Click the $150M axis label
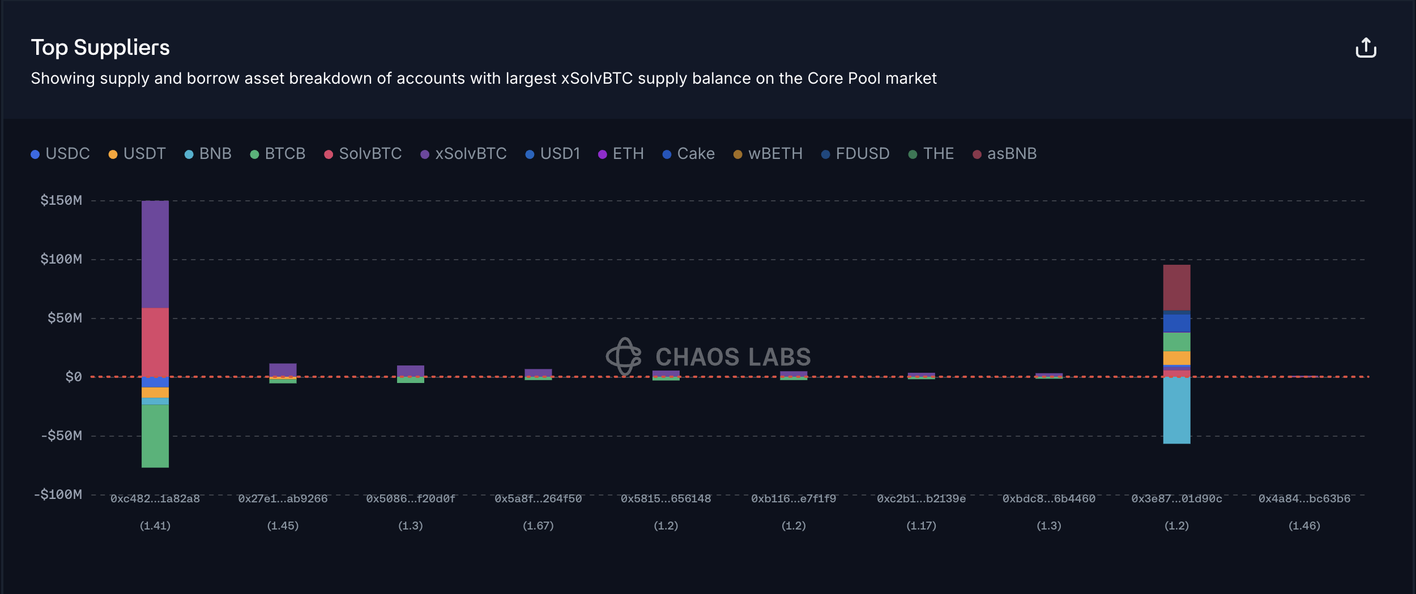Screen dimensions: 1416x594 tap(61, 200)
